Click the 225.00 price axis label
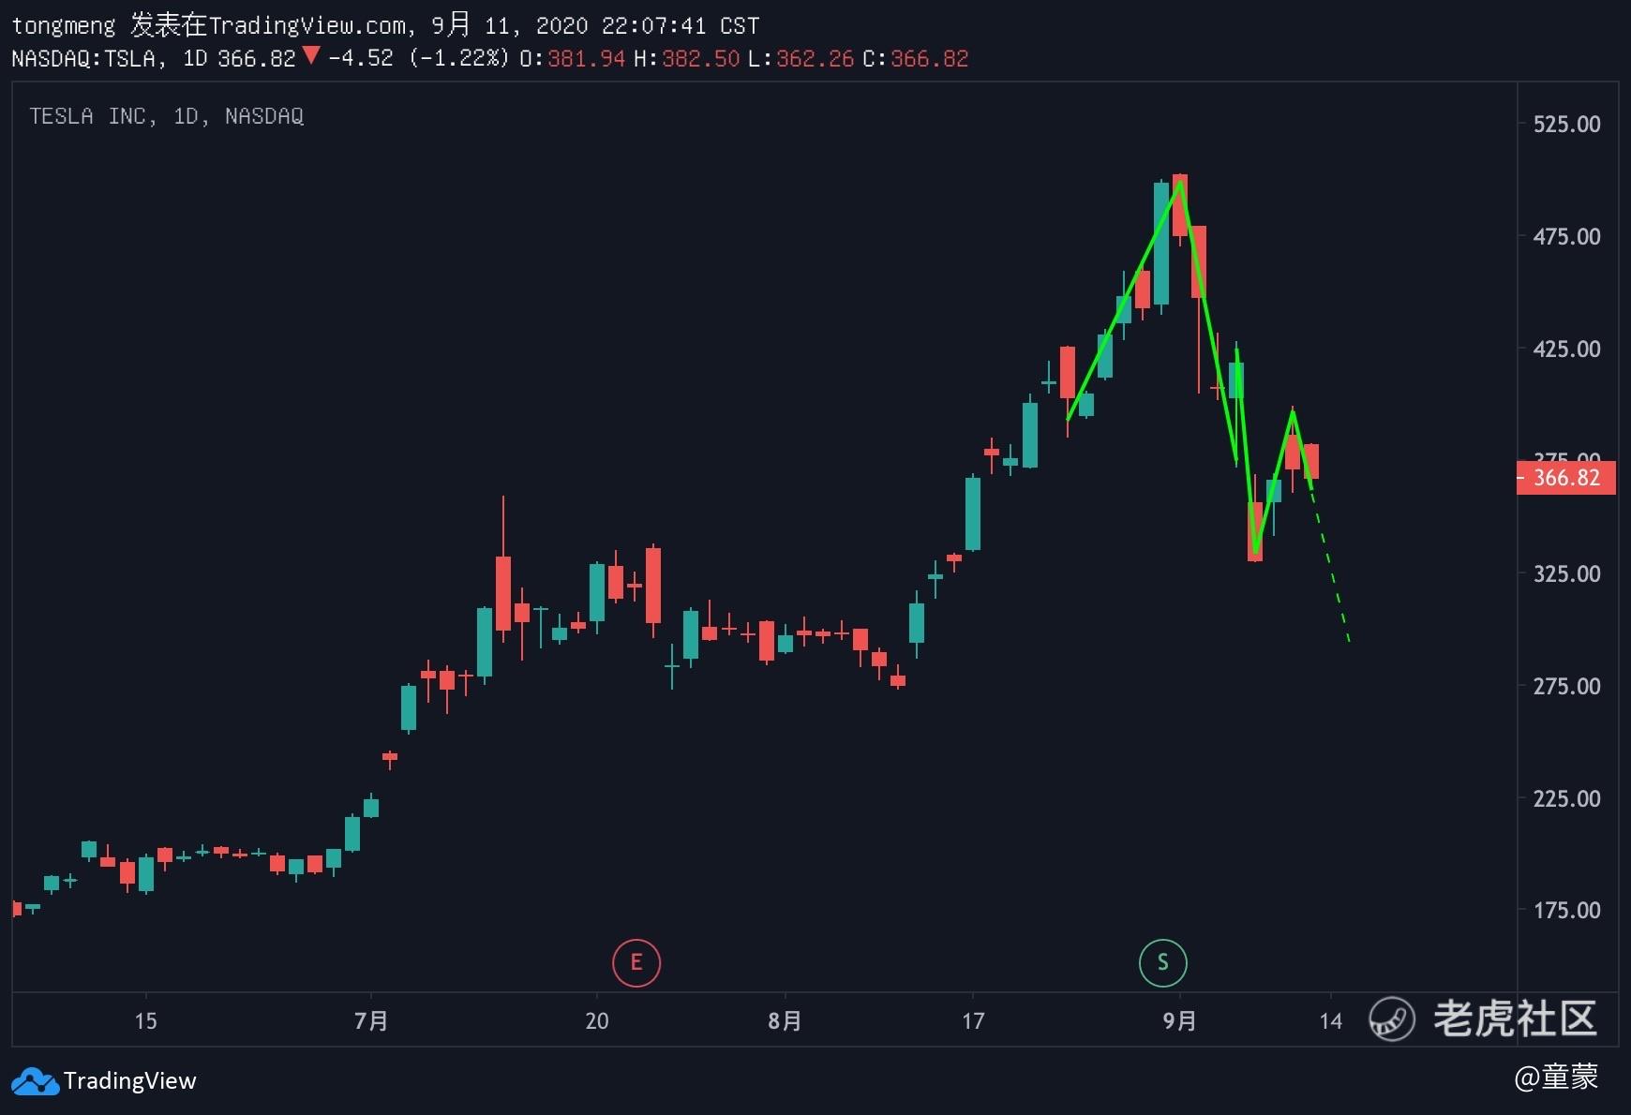The height and width of the screenshot is (1115, 1631). [x=1566, y=798]
